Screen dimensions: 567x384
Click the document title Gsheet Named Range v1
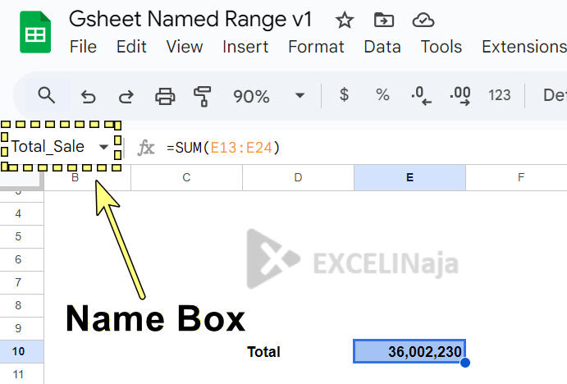click(x=190, y=19)
